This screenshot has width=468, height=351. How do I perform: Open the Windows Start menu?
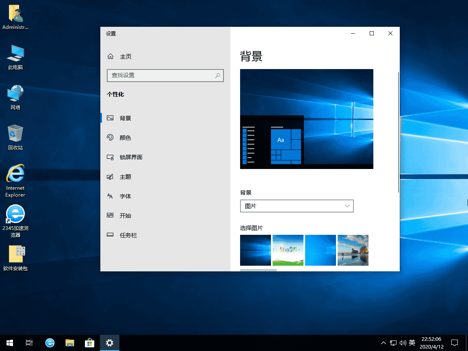click(10, 342)
